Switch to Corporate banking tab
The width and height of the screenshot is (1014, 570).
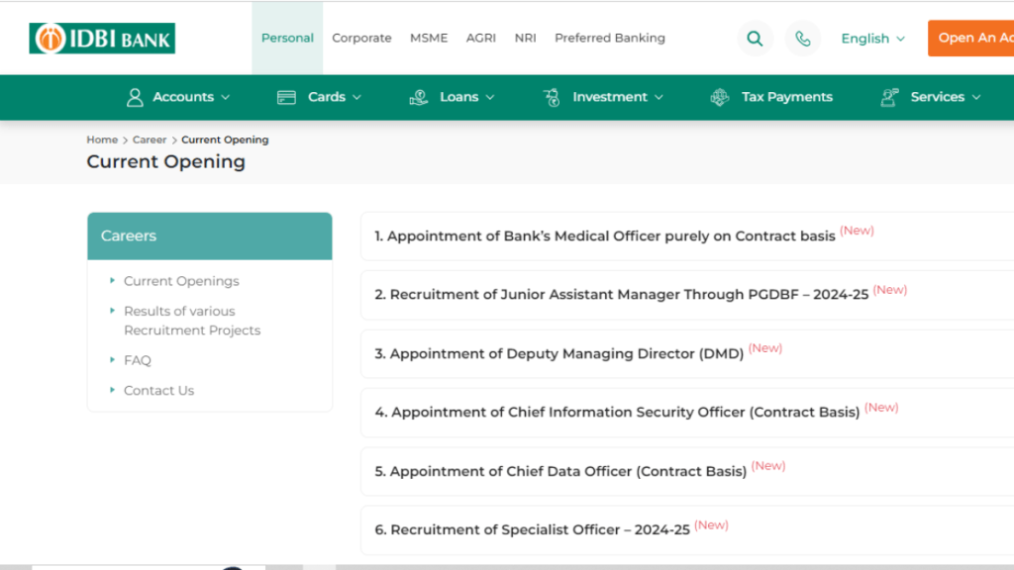click(361, 39)
